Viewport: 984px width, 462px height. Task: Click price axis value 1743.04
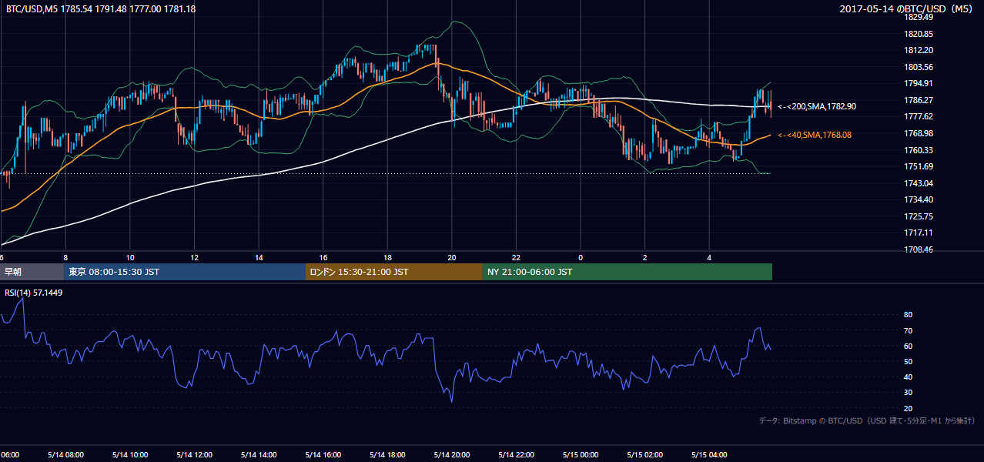[919, 183]
